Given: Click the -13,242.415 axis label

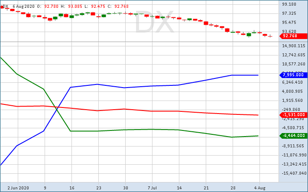Looking at the screenshot, I should coord(294,164).
